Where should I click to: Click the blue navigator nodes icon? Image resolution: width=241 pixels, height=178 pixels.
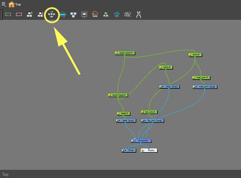(x=73, y=15)
